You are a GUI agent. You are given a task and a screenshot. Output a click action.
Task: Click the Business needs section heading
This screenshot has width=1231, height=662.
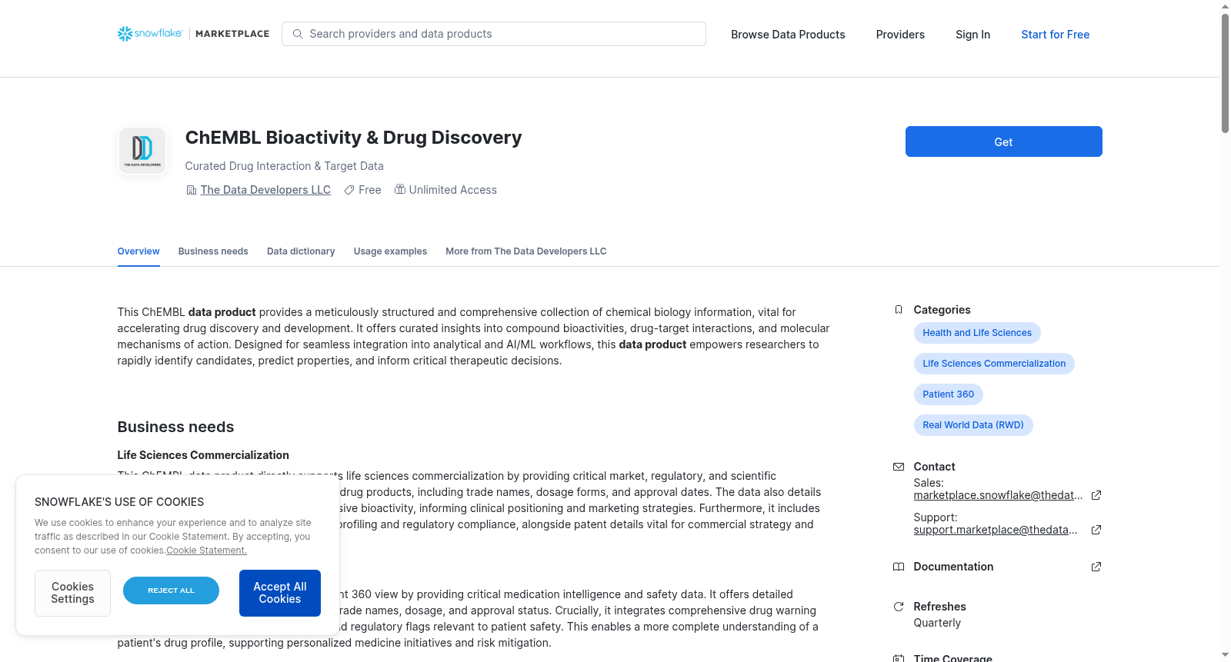click(175, 427)
